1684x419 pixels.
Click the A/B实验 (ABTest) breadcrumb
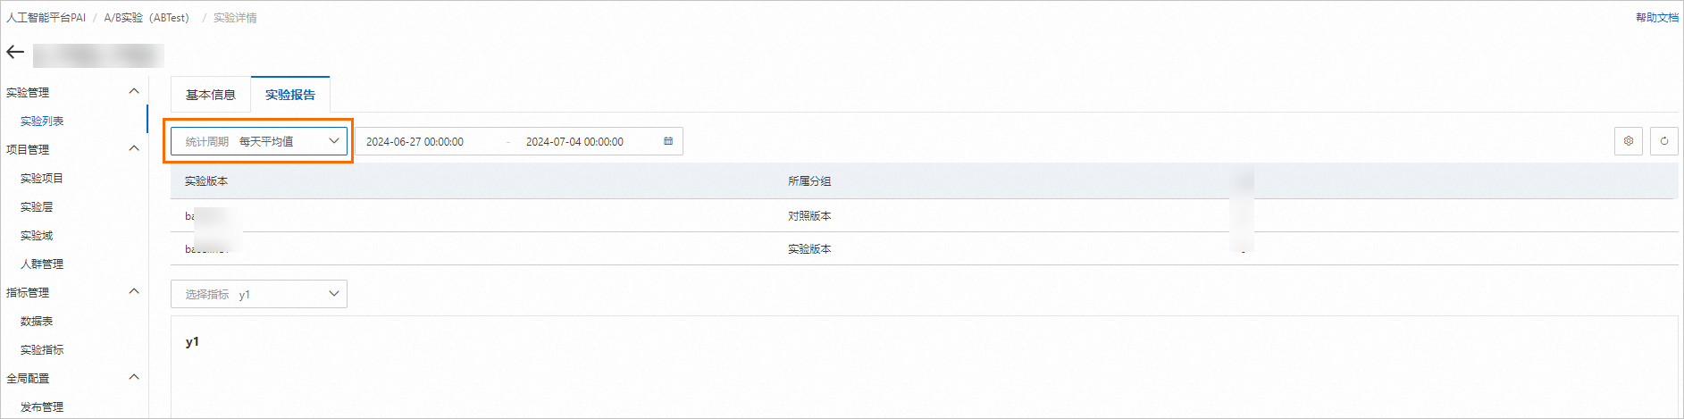pos(147,18)
